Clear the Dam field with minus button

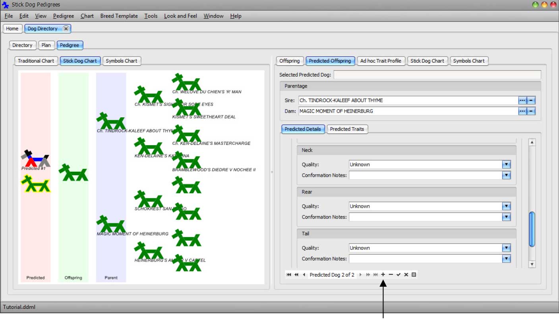tap(531, 111)
